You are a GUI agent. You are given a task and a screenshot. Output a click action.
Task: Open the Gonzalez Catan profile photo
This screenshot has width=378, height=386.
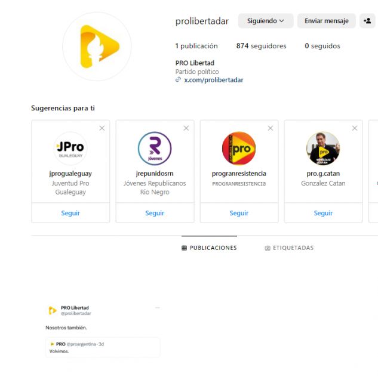click(323, 149)
